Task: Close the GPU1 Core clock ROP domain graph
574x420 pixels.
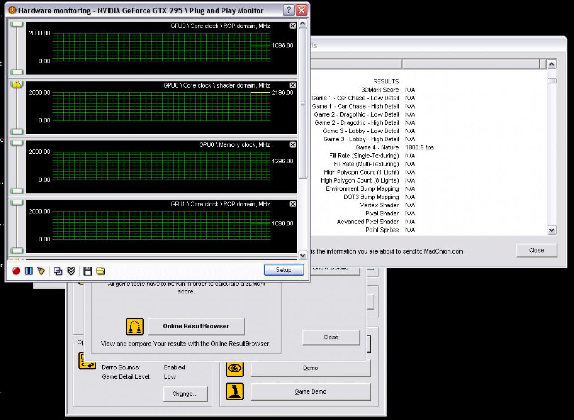Action: [x=293, y=204]
